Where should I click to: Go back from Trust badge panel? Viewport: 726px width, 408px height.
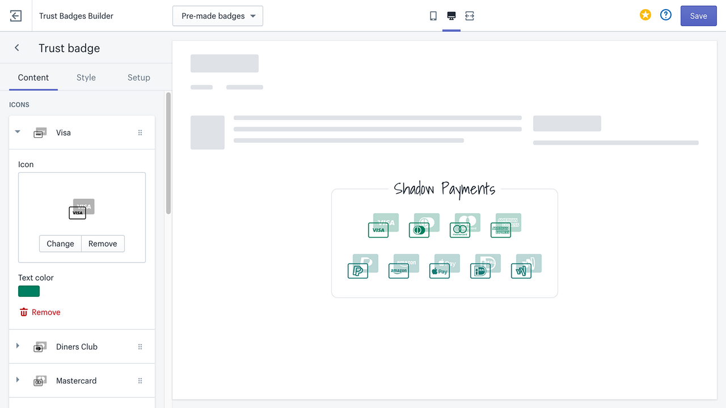click(17, 48)
